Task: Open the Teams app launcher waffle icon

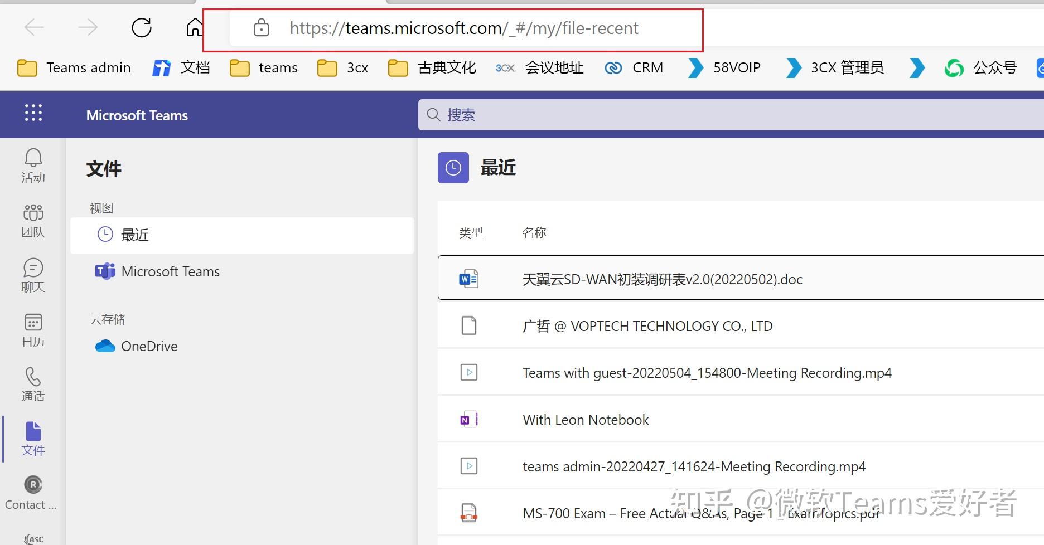Action: [x=33, y=113]
